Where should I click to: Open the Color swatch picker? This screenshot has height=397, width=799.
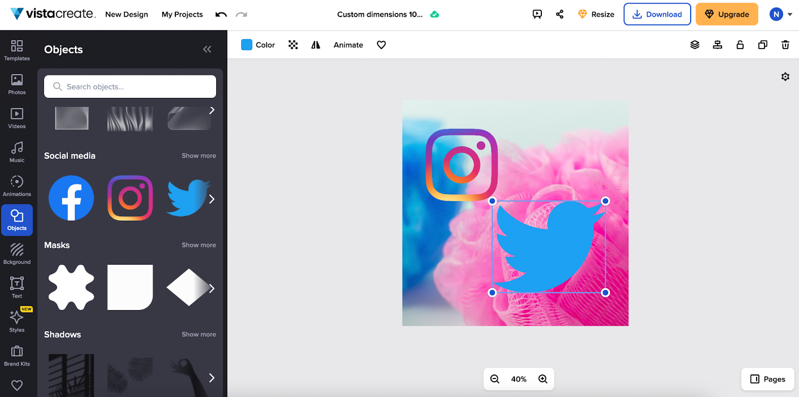pyautogui.click(x=258, y=45)
